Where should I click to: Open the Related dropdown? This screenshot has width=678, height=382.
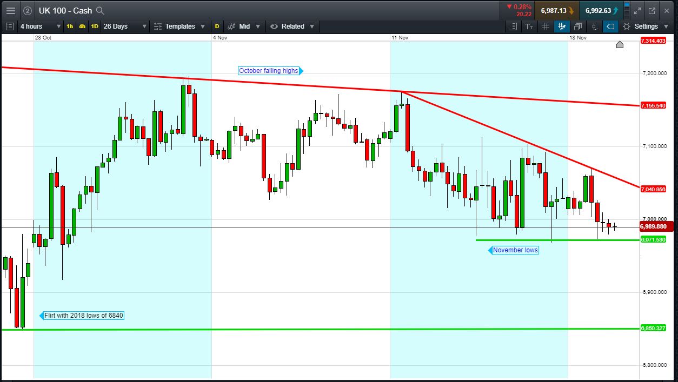[292, 26]
